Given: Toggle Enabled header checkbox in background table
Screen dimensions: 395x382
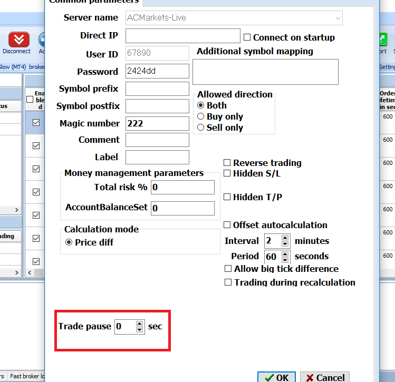Looking at the screenshot, I should (30, 100).
